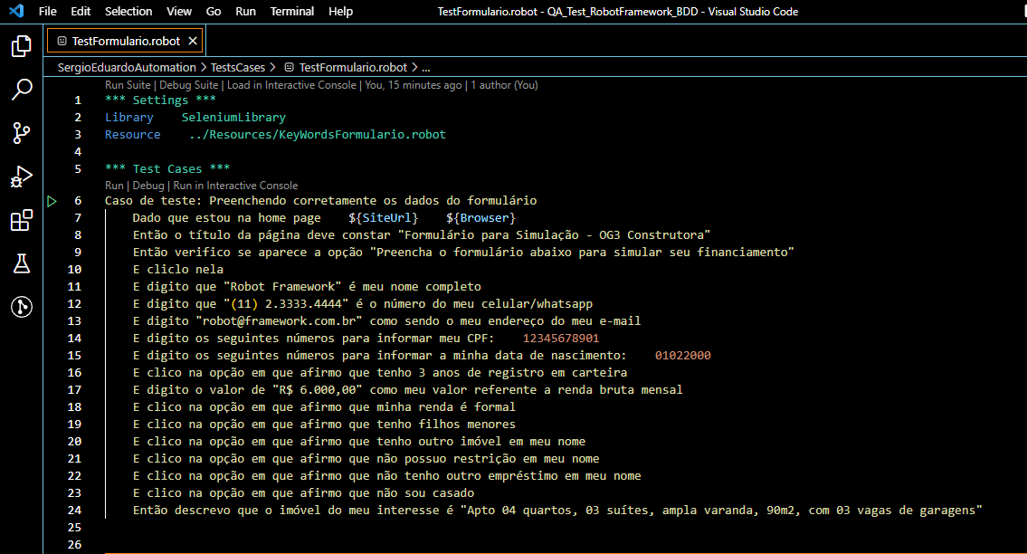This screenshot has height=554, width=1027.
Task: Open the Search view icon
Action: coord(21,90)
